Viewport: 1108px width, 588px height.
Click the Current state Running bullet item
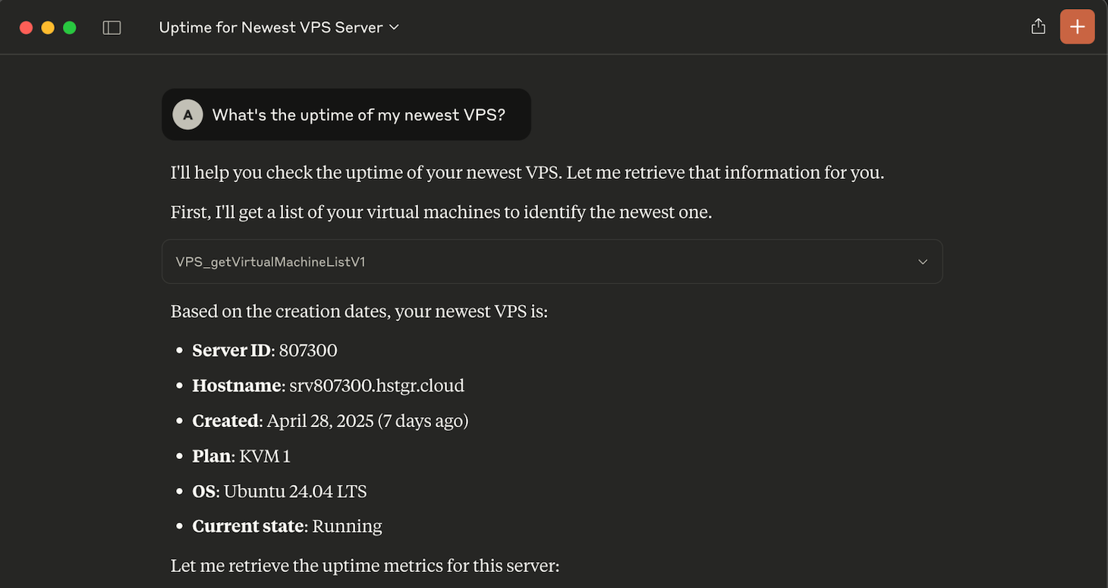(286, 525)
